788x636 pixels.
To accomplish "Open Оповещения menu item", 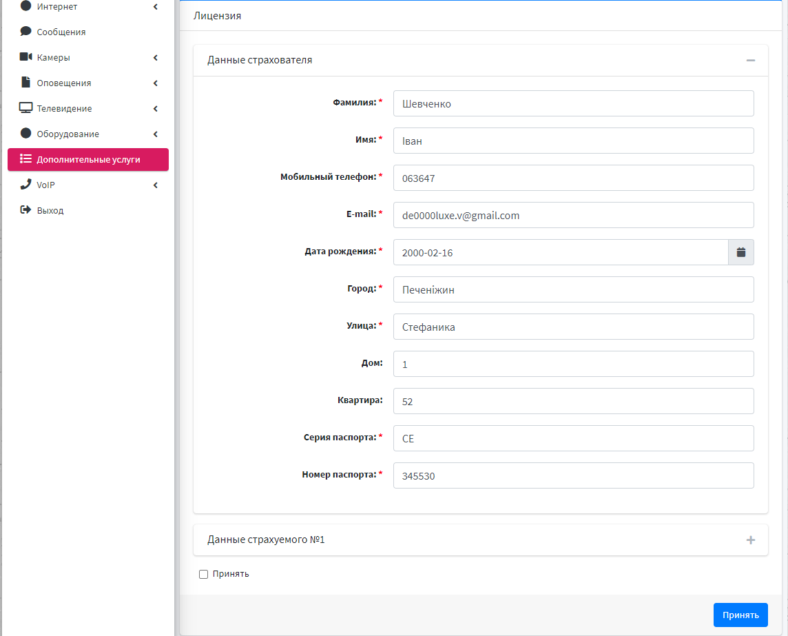I will (88, 83).
